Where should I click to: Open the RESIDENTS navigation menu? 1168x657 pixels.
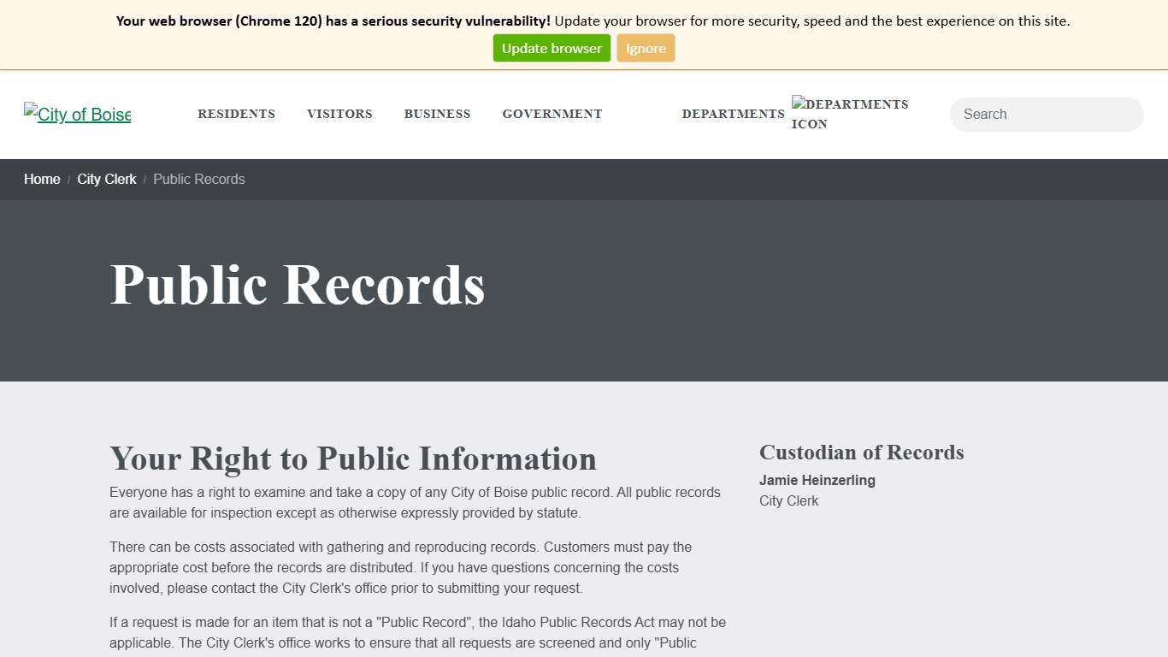236,114
